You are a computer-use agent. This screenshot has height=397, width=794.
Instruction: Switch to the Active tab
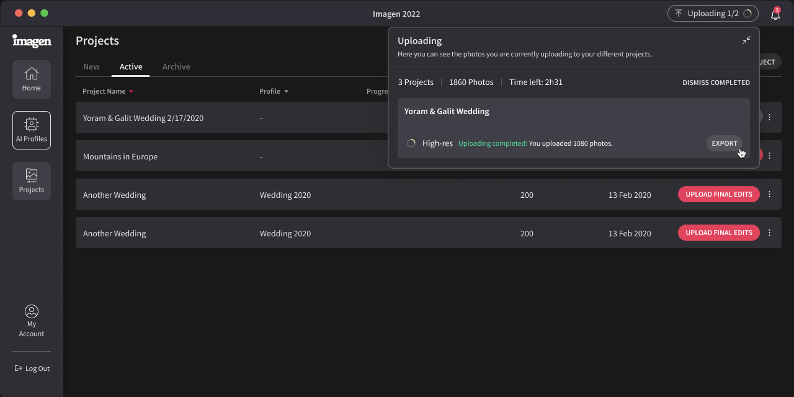[131, 67]
